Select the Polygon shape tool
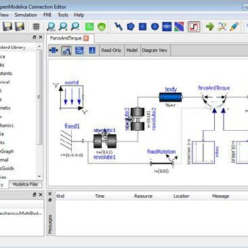This screenshot has width=248, height=248. pyautogui.click(x=131, y=27)
